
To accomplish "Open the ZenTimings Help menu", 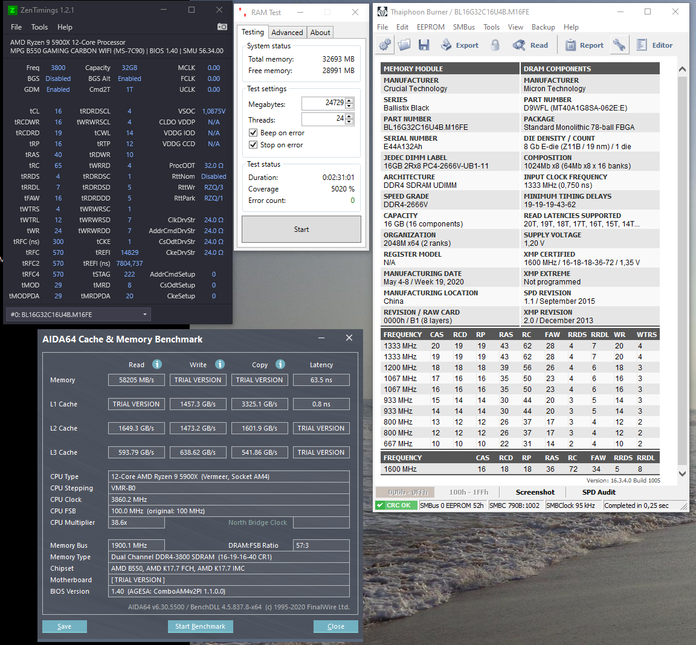I will 65,27.
